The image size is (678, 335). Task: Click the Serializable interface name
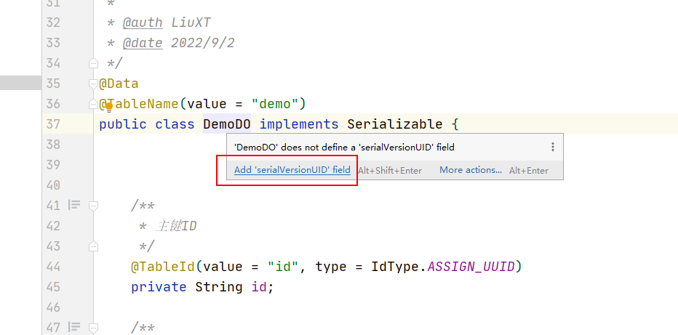[x=394, y=124]
